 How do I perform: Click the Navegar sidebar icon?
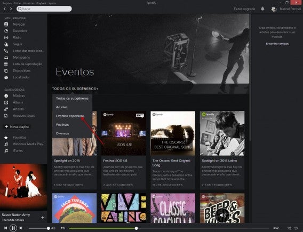coord(6,25)
